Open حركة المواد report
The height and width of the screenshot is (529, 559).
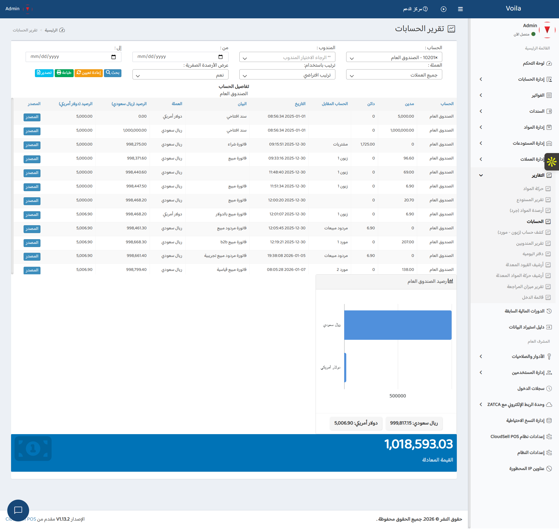pyautogui.click(x=537, y=189)
